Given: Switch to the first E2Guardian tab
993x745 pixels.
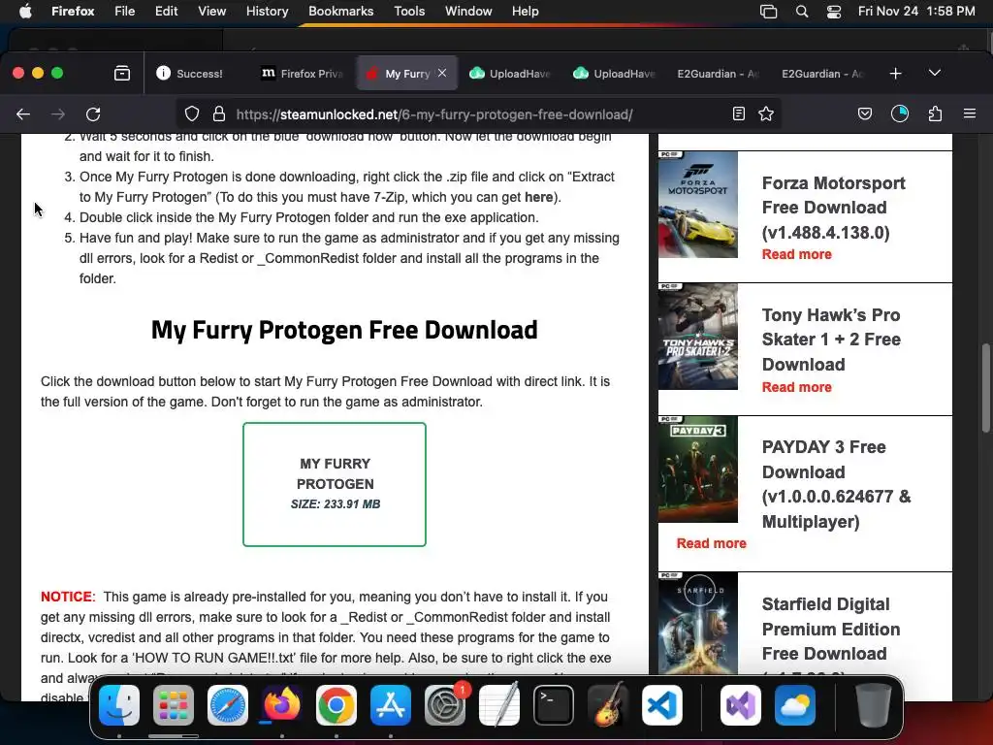Looking at the screenshot, I should [719, 74].
